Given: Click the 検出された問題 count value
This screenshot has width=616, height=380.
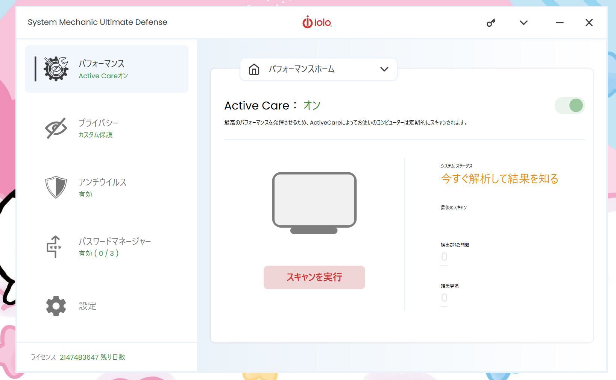Looking at the screenshot, I should pyautogui.click(x=444, y=257).
